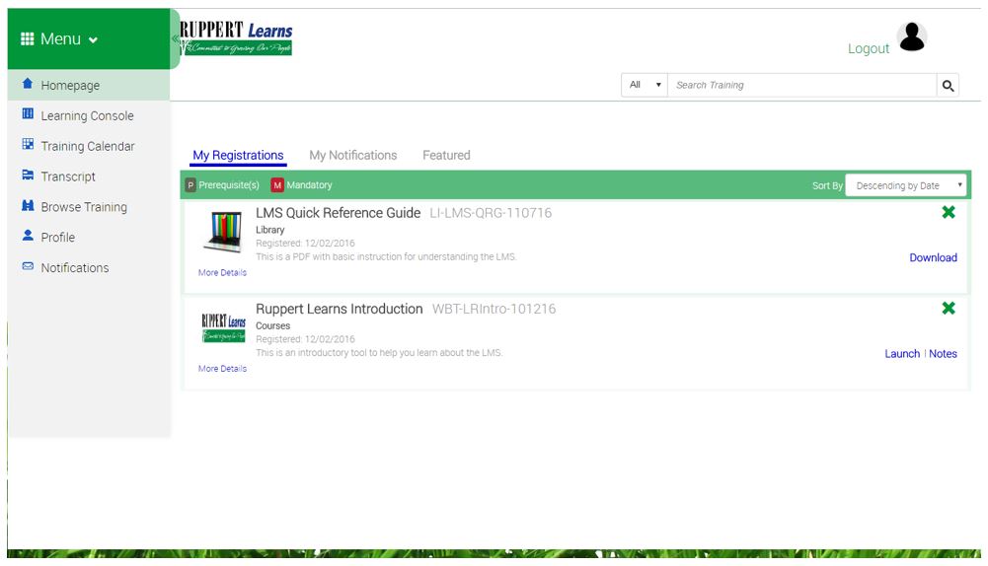Click the Learning Console icon
The height and width of the screenshot is (566, 988).
pyautogui.click(x=28, y=114)
